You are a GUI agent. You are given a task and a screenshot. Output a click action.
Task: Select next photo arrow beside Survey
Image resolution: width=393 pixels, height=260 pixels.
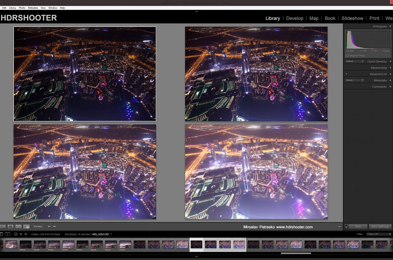pos(54,227)
